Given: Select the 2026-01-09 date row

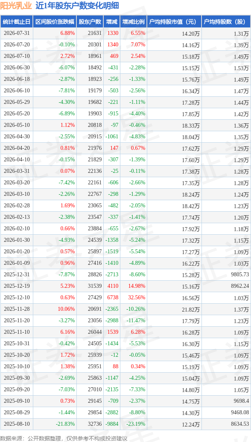Looking at the screenshot, I should pos(125,263).
